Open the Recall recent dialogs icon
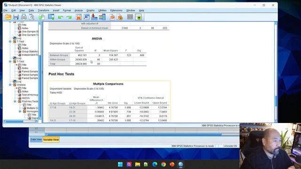The width and height of the screenshot is (301, 169). coord(51,17)
